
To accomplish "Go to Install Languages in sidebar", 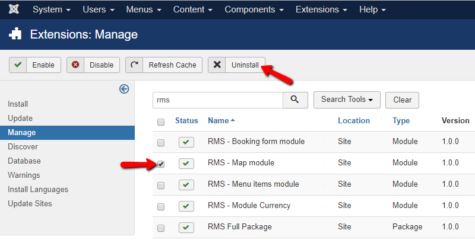I will (x=38, y=190).
